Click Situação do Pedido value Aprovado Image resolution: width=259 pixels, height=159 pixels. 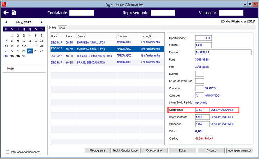coord(201,102)
